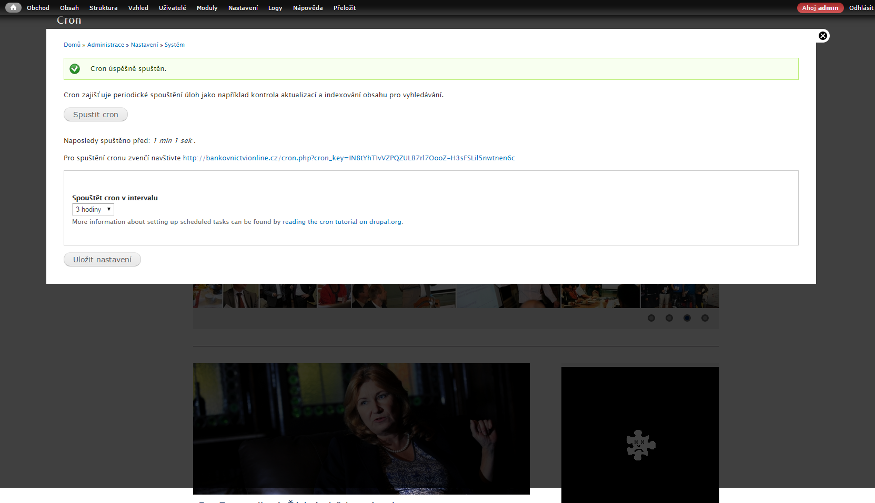Open the Obchod admin menu

click(x=38, y=8)
